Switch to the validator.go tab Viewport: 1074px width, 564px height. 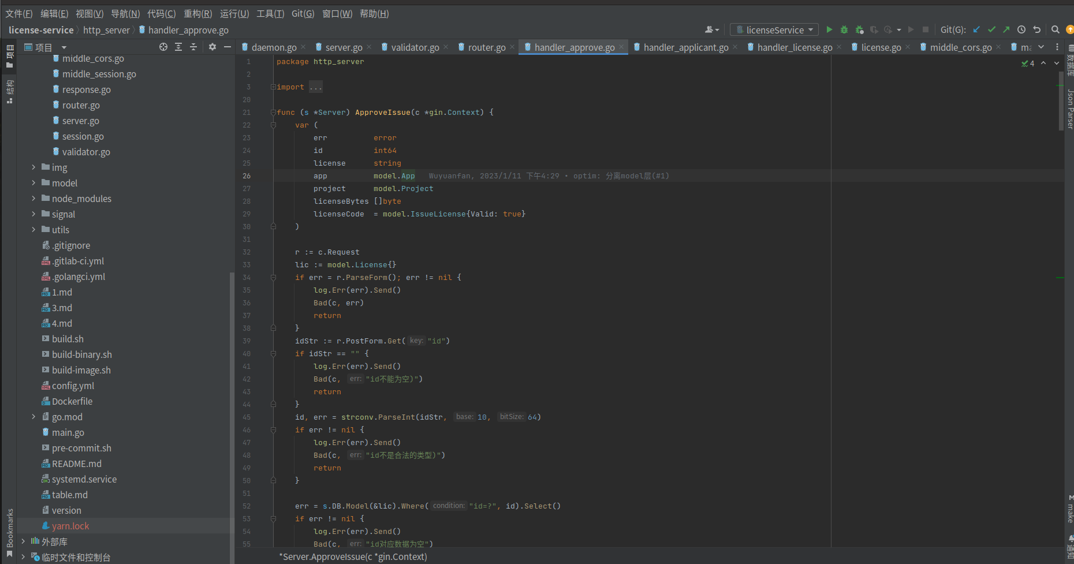point(415,47)
